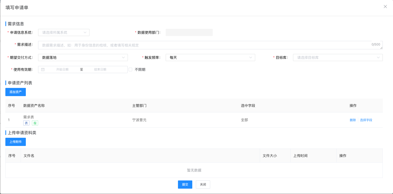Delete the 需求表 asset row via 删除

pyautogui.click(x=353, y=120)
